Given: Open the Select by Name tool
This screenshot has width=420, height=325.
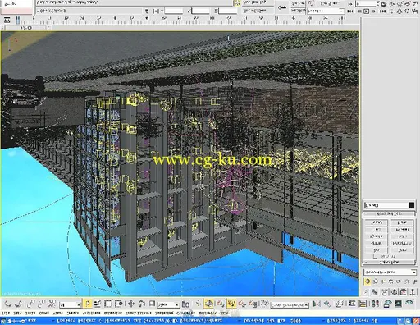Looking at the screenshot, I should (x=98, y=304).
